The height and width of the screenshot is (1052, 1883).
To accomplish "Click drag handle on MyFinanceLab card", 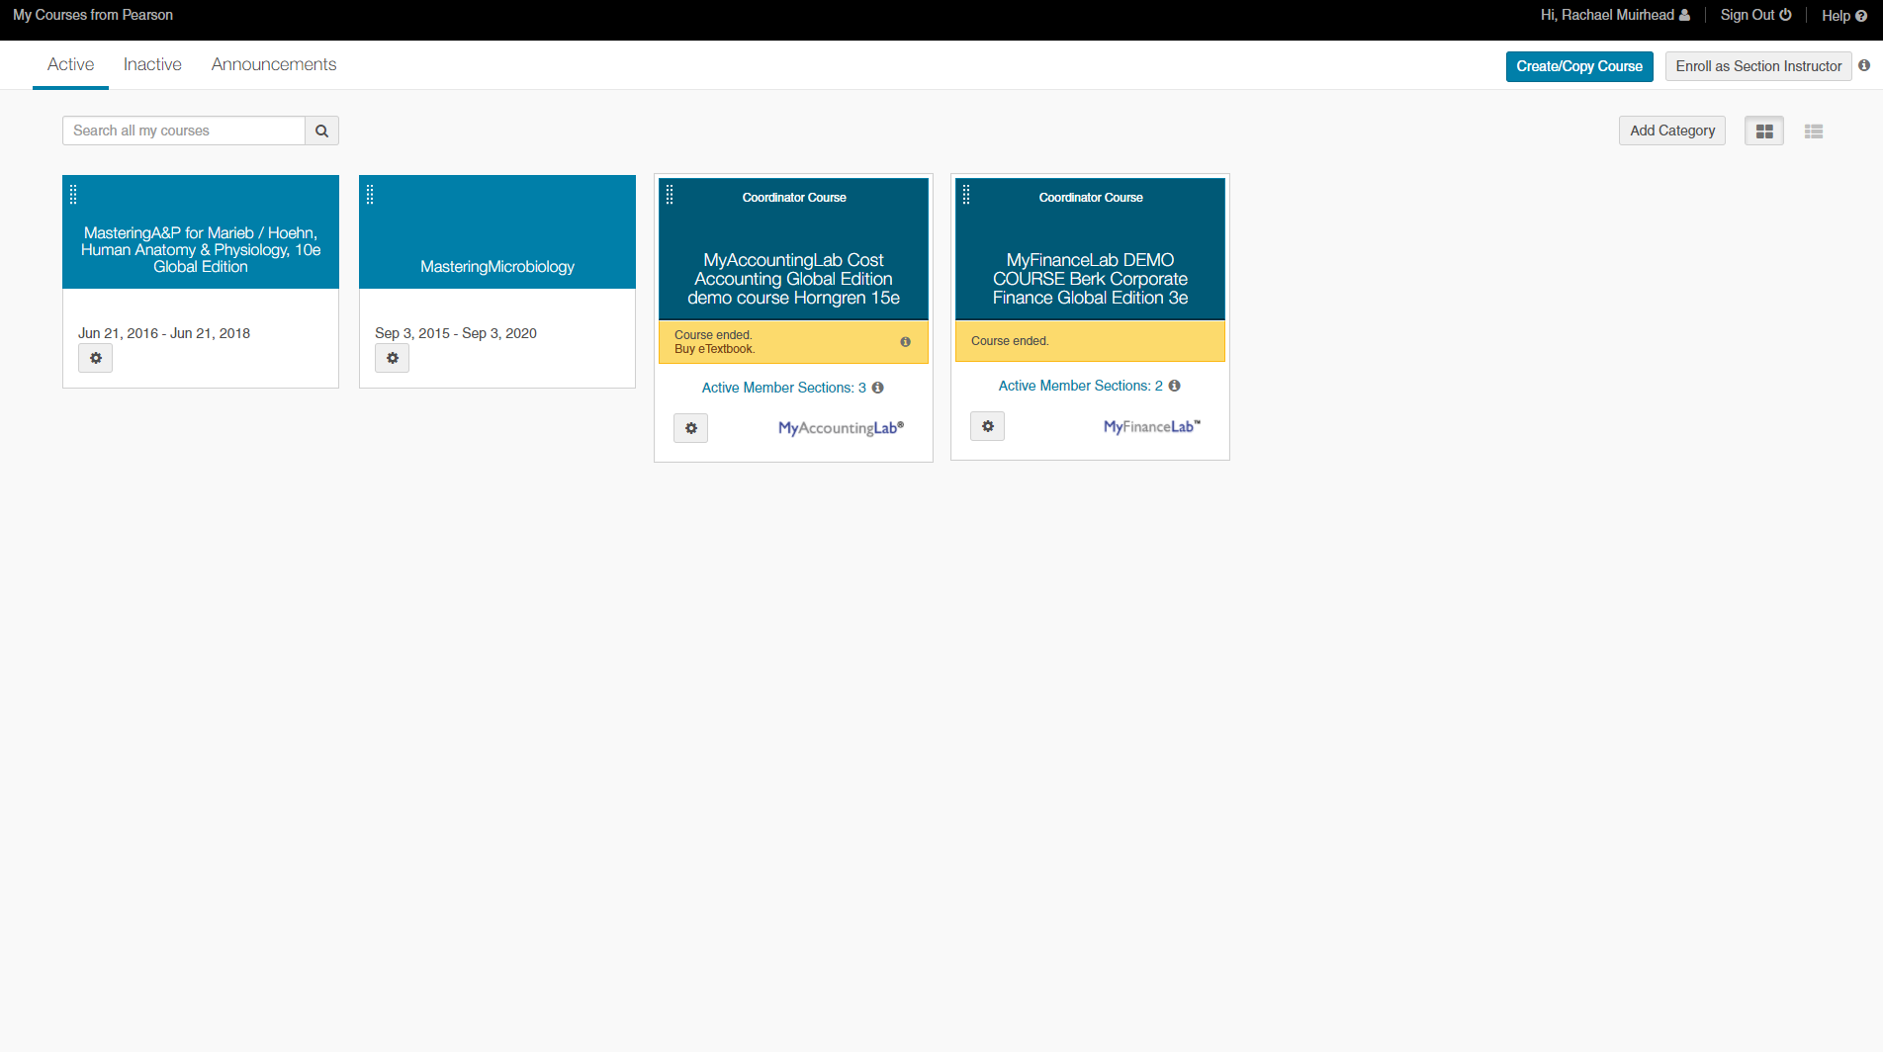I will point(966,195).
